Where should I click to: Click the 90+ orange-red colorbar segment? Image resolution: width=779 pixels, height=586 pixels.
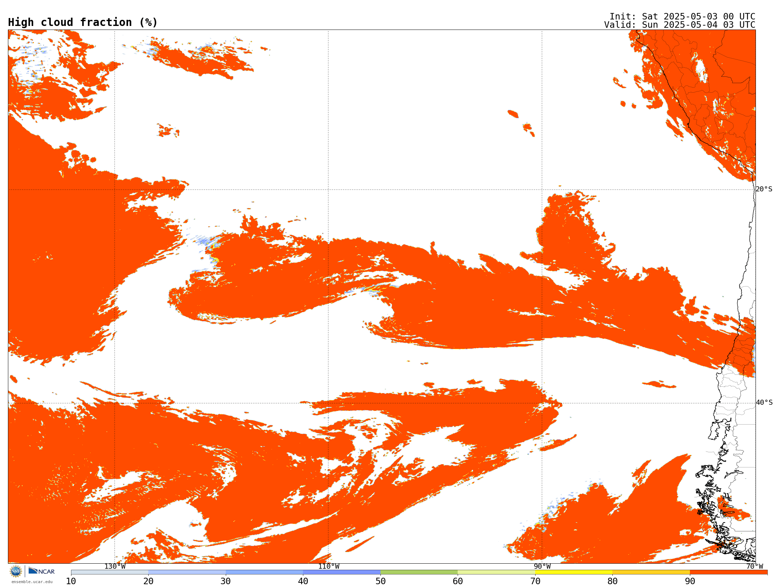click(x=729, y=572)
